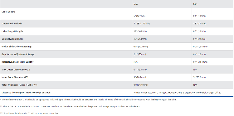Select the 'Gap between labels:' row label
Screen dimensions: 234x116
12,39
